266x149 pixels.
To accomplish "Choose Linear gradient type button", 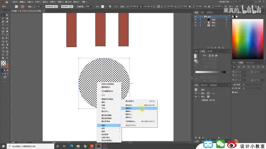I will tap(209, 56).
